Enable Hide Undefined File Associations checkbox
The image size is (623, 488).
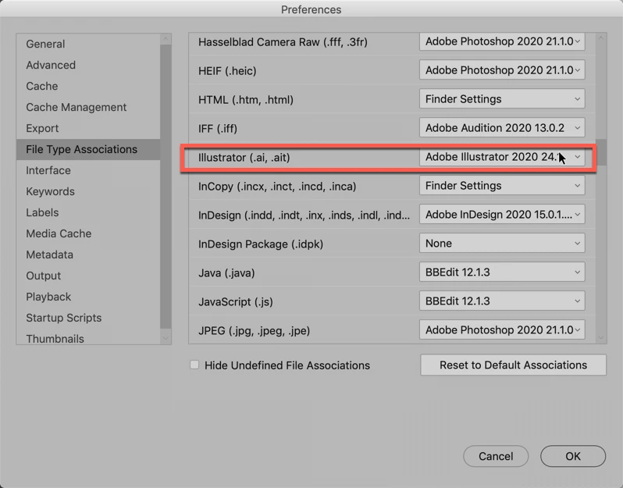194,365
